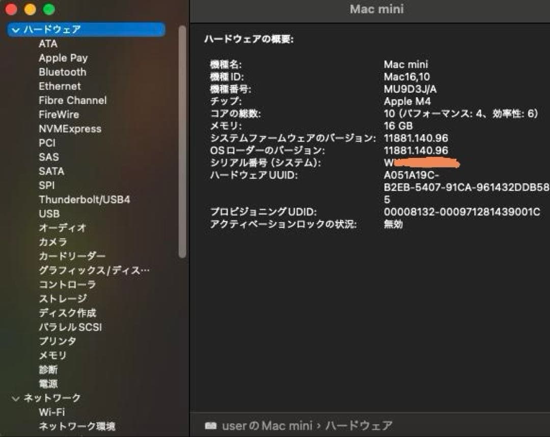The image size is (550, 437).
Task: Select Wi-Fi under ネットワーク
Action: [x=52, y=413]
